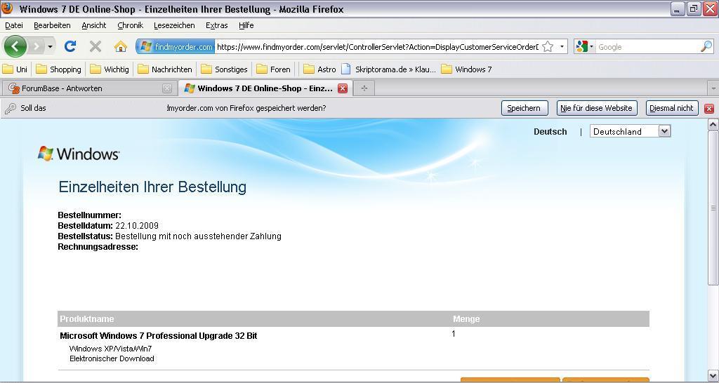
Task: Open the Deutschland country dropdown
Action: click(x=630, y=131)
